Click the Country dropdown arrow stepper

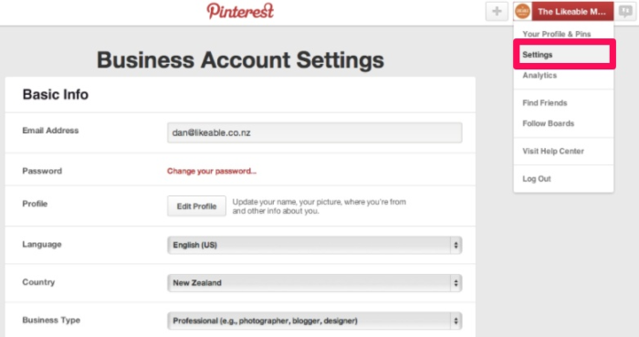(456, 283)
